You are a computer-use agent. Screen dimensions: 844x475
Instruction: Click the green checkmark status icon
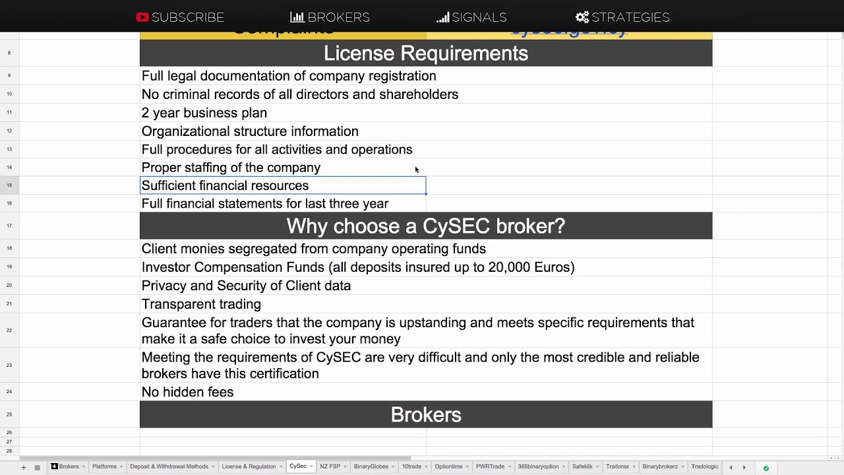(766, 468)
